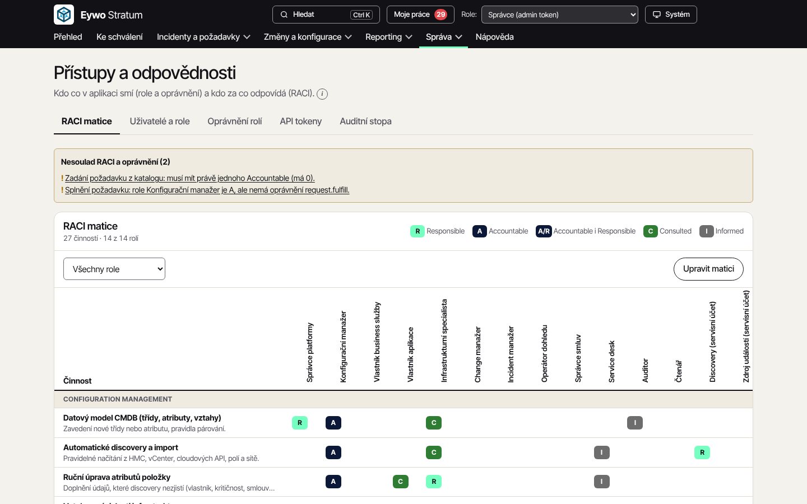Click the R badge for Automatické discovery a import
807x504 pixels.
702,452
